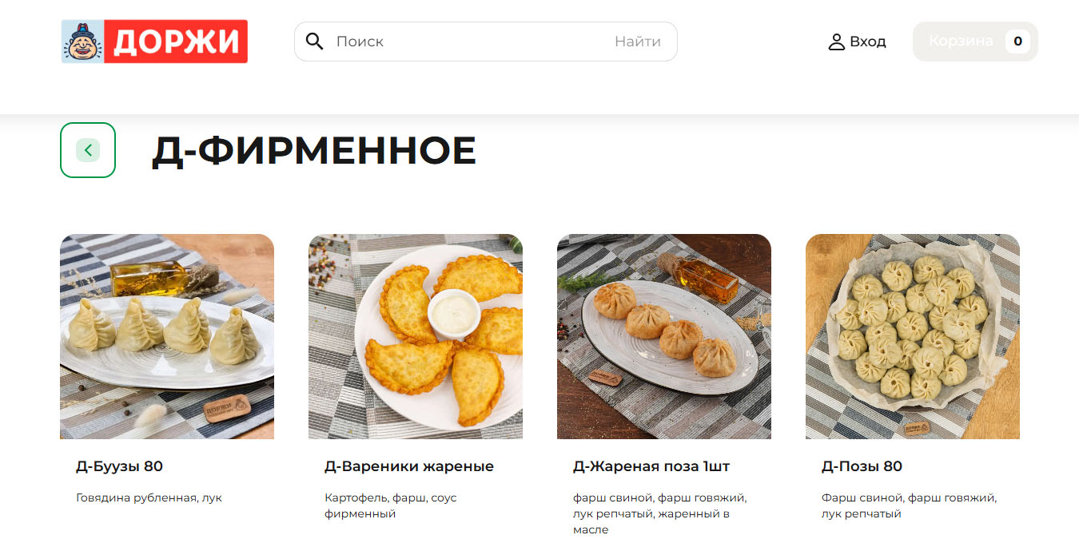The height and width of the screenshot is (539, 1079).
Task: Open the Д-Вареники жареные product photo
Action: [416, 336]
